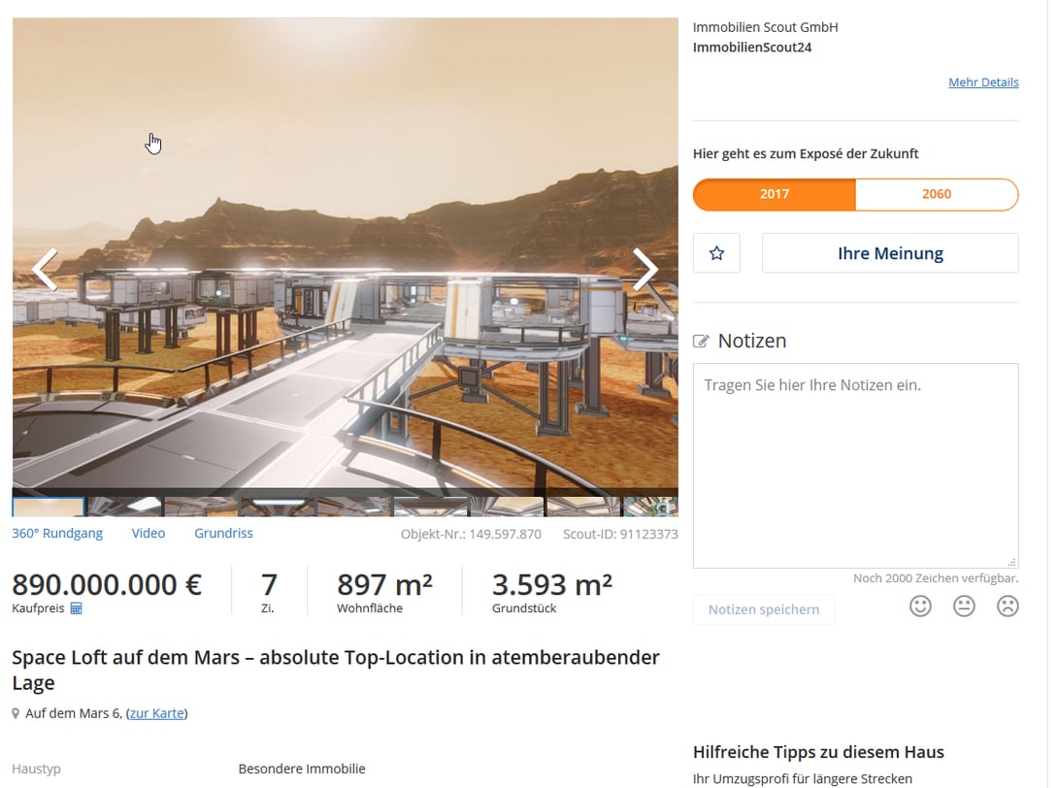Select the first gallery thumbnail
1058x788 pixels.
49,507
